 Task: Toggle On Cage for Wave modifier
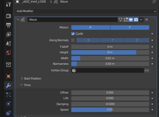click(120, 19)
